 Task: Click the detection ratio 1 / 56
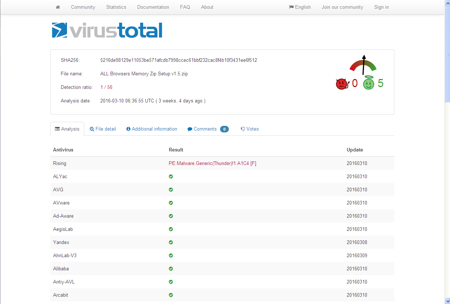pos(106,87)
